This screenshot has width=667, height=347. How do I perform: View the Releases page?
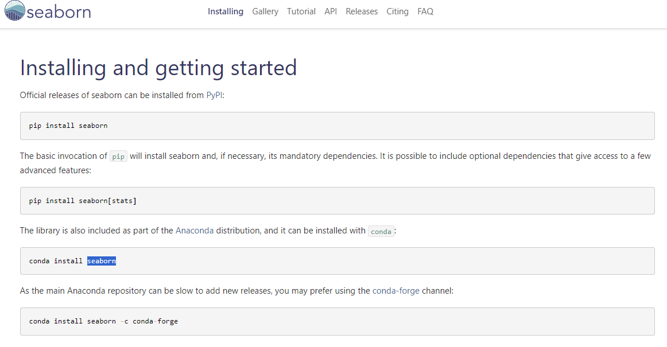(362, 11)
